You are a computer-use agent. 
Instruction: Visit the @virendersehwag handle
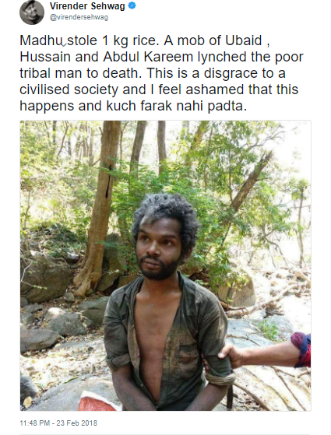[x=79, y=17]
